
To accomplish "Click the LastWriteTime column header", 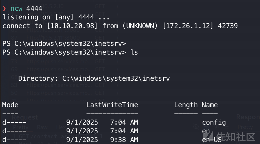I will pyautogui.click(x=112, y=105).
